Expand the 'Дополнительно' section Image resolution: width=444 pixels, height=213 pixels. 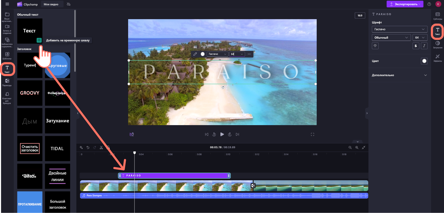click(399, 75)
